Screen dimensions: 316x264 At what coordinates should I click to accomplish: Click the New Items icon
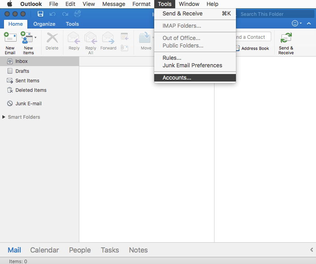(27, 38)
